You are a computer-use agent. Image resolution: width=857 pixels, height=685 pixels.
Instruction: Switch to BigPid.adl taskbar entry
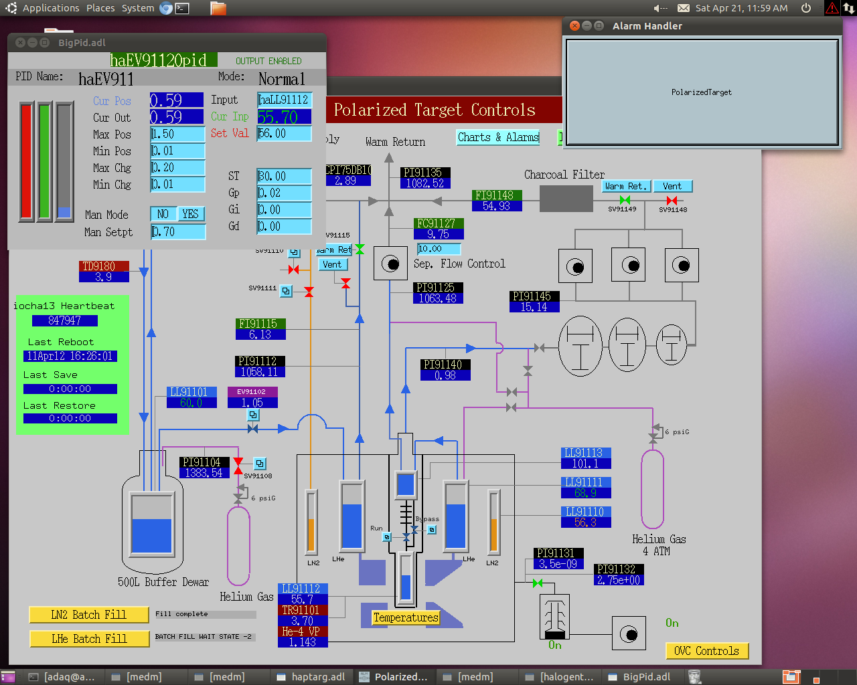(643, 677)
